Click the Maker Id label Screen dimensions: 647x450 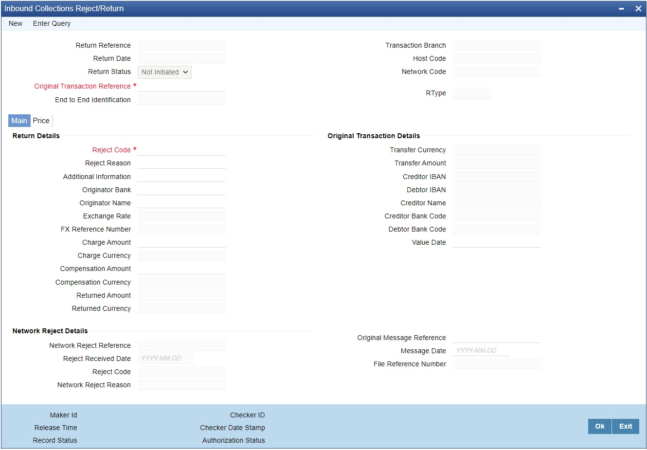(x=63, y=415)
